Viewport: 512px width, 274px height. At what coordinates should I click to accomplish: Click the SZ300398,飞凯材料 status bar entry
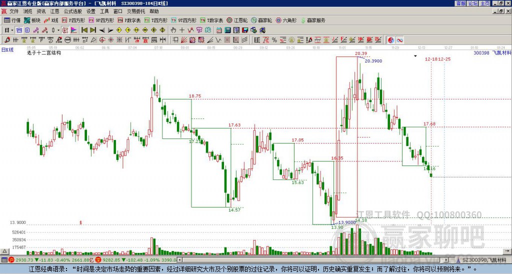pos(483,260)
